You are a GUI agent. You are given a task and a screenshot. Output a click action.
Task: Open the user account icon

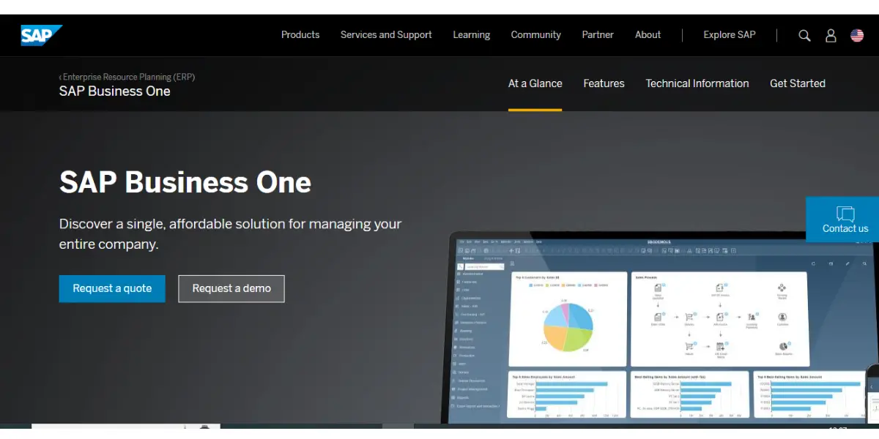[831, 35]
